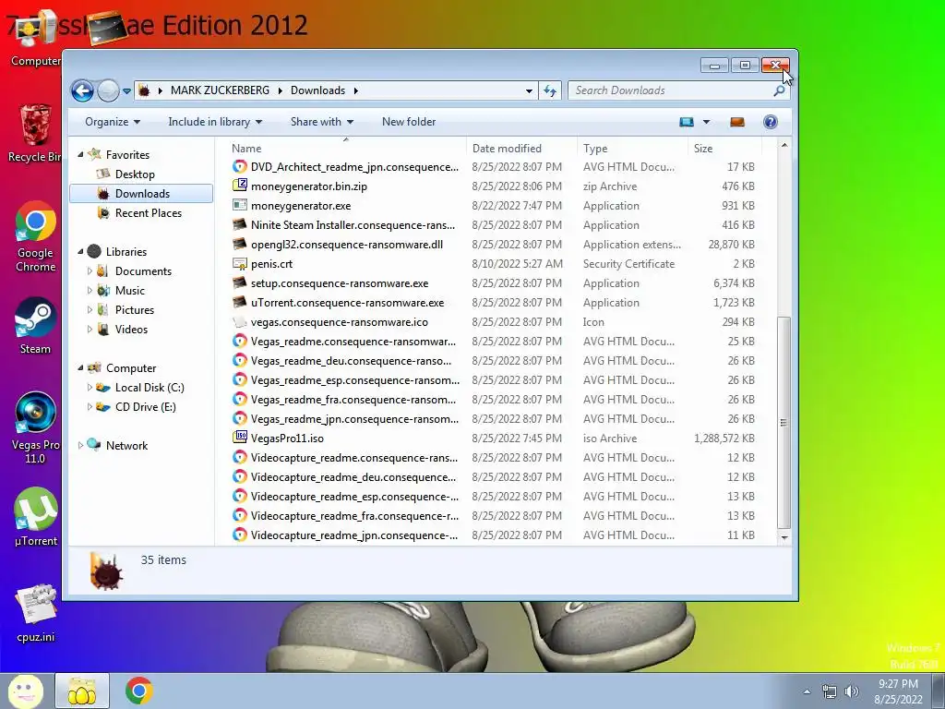Expand the Music library node
The width and height of the screenshot is (945, 709).
pyautogui.click(x=90, y=291)
